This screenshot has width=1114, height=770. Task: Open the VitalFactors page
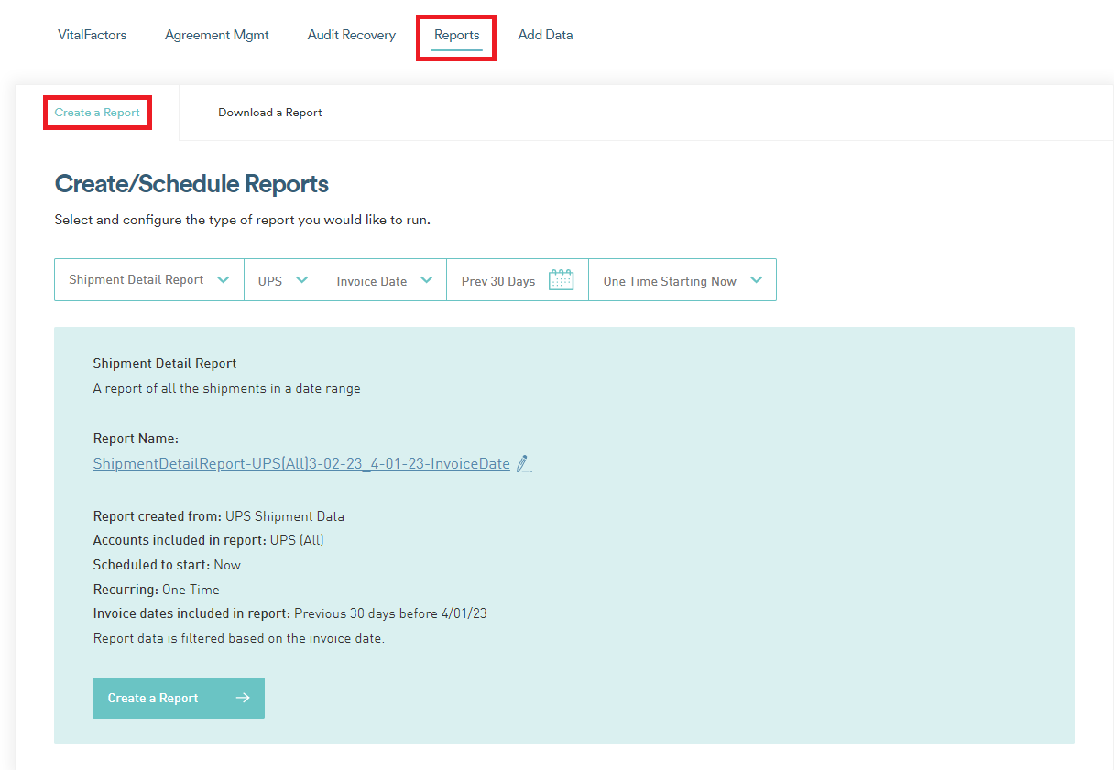tap(92, 34)
